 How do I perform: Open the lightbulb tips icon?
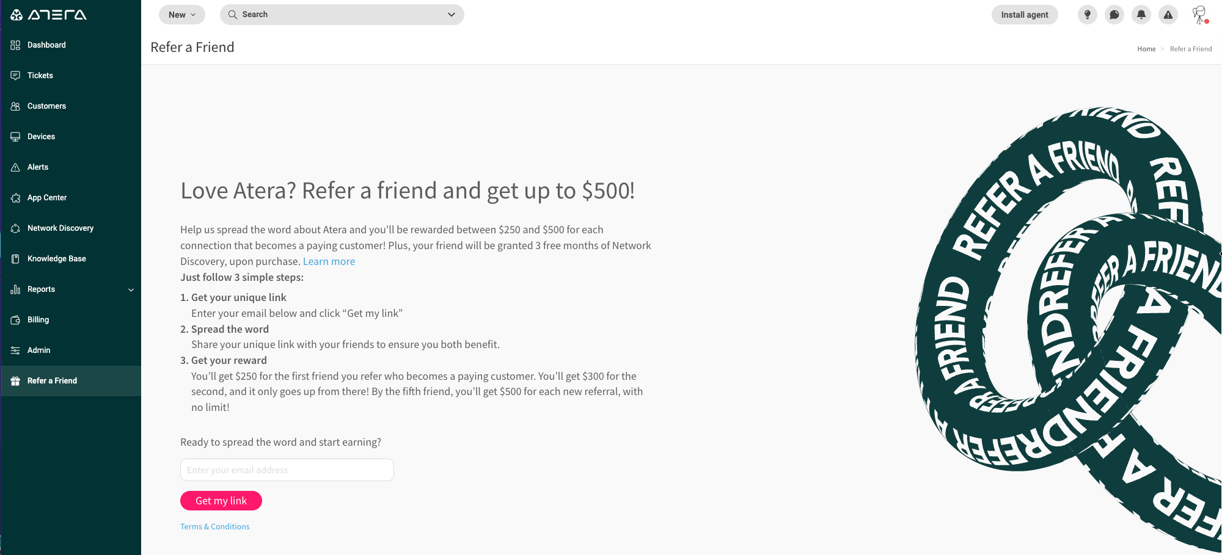1087,15
